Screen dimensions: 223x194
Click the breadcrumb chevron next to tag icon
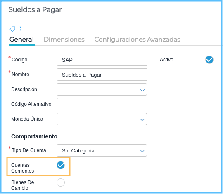(x=21, y=29)
